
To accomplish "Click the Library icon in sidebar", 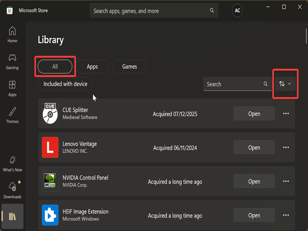I will [12, 216].
